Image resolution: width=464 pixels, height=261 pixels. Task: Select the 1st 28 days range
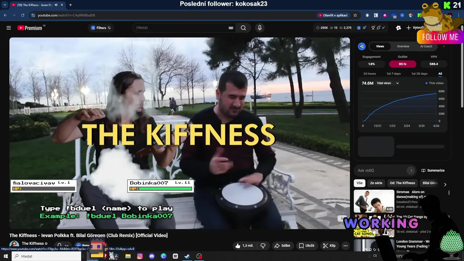click(419, 74)
